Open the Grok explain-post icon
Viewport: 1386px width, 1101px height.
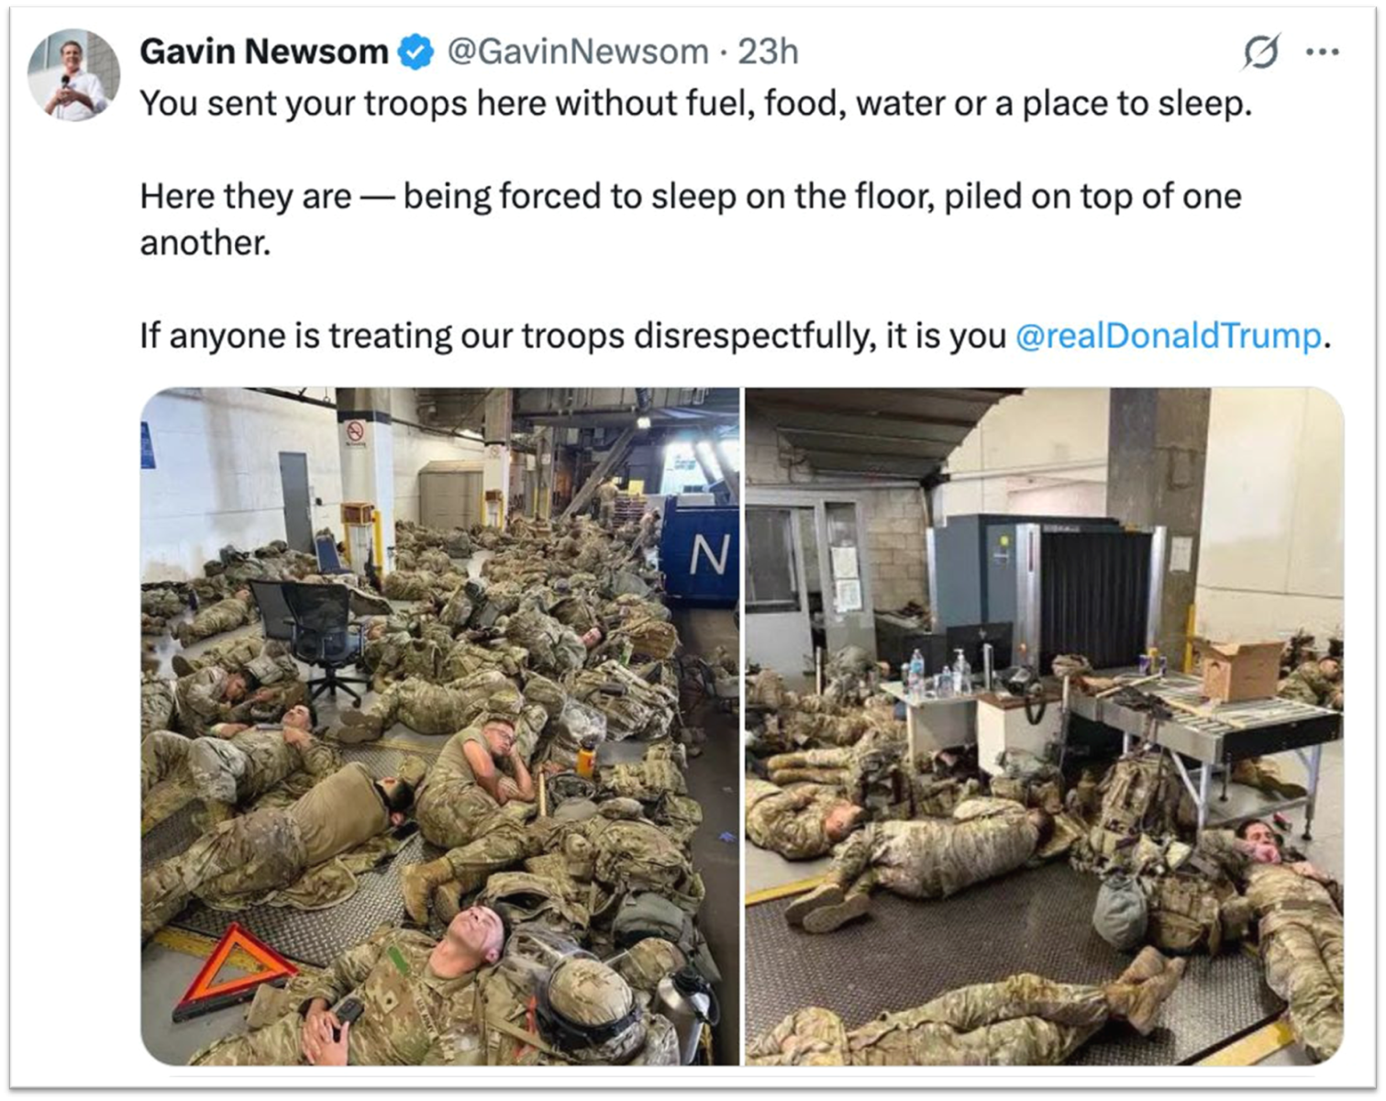[x=1261, y=51]
